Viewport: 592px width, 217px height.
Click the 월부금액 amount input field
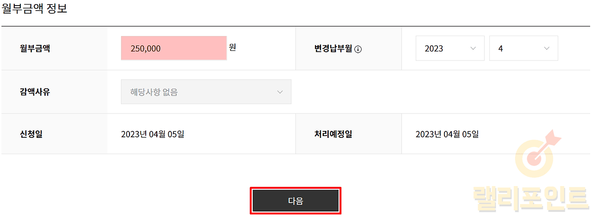[174, 48]
